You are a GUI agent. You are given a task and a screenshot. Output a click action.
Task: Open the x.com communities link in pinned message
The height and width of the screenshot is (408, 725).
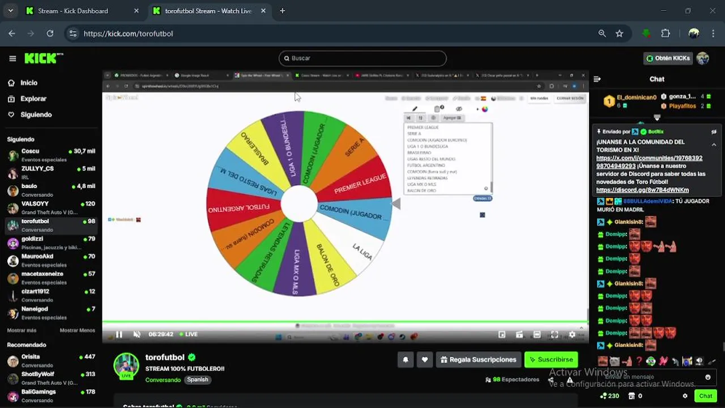coord(649,162)
